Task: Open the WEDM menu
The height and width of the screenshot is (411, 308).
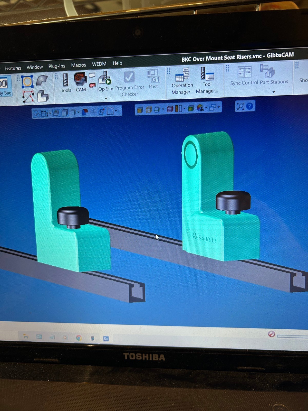Action: [x=99, y=64]
